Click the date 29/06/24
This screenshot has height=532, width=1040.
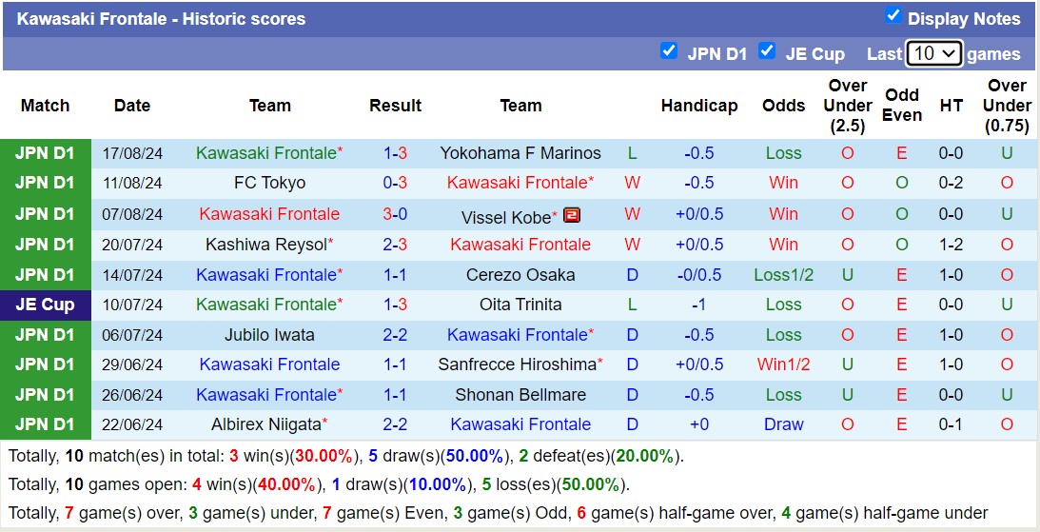pyautogui.click(x=132, y=365)
